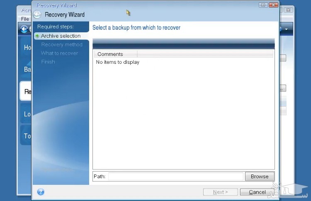Click the back arrow in Recovery Wizard header

coord(37,15)
